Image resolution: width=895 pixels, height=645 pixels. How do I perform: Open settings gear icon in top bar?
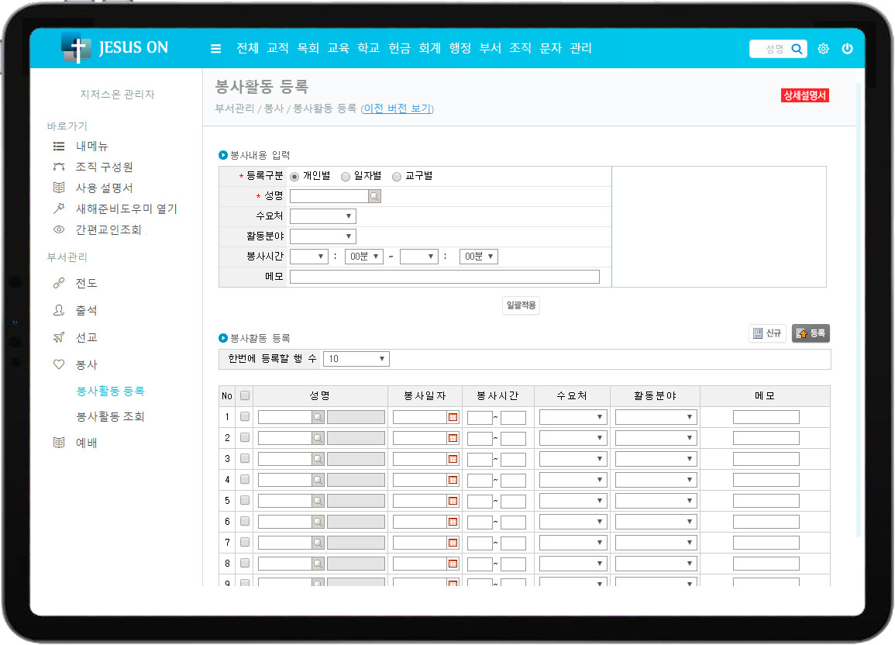coord(823,49)
